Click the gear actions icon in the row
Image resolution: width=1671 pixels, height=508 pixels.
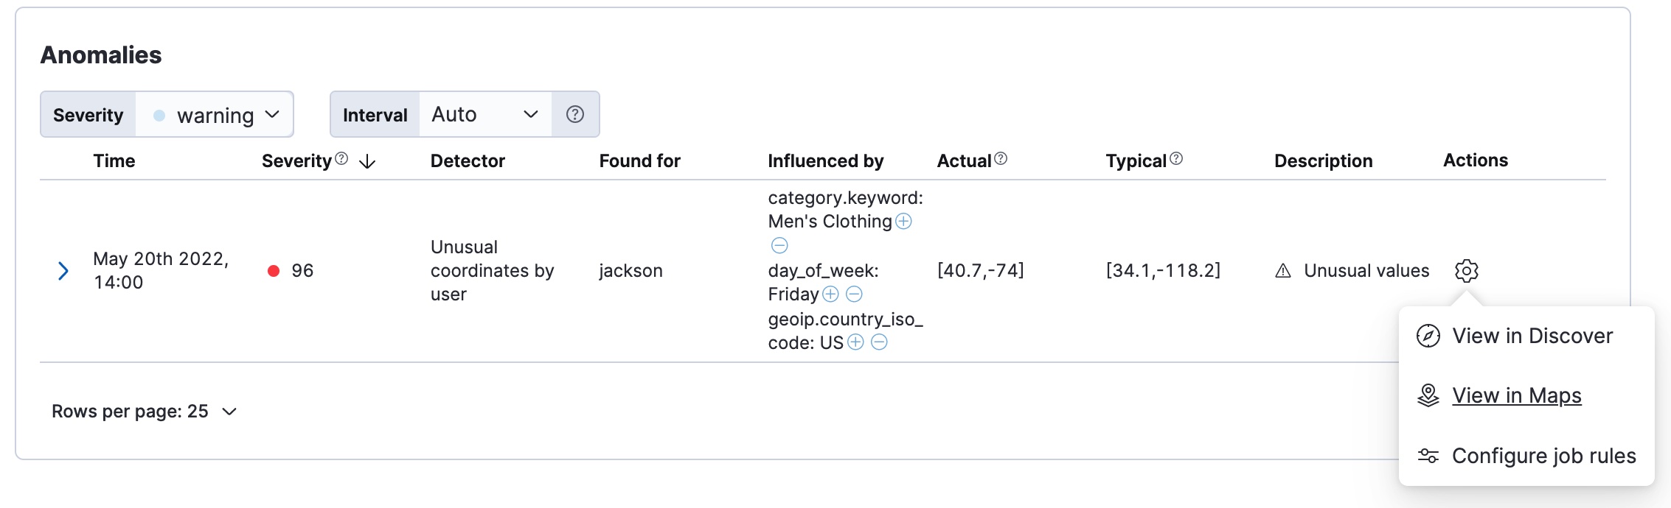[x=1466, y=271]
